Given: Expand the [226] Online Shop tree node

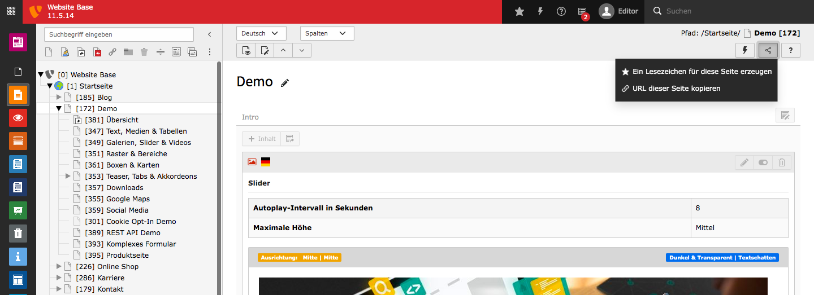Looking at the screenshot, I should click(x=59, y=266).
